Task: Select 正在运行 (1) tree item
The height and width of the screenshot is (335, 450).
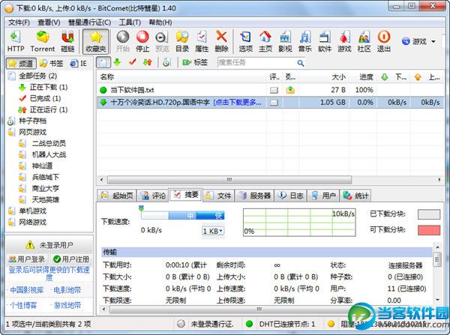Action: pos(49,109)
